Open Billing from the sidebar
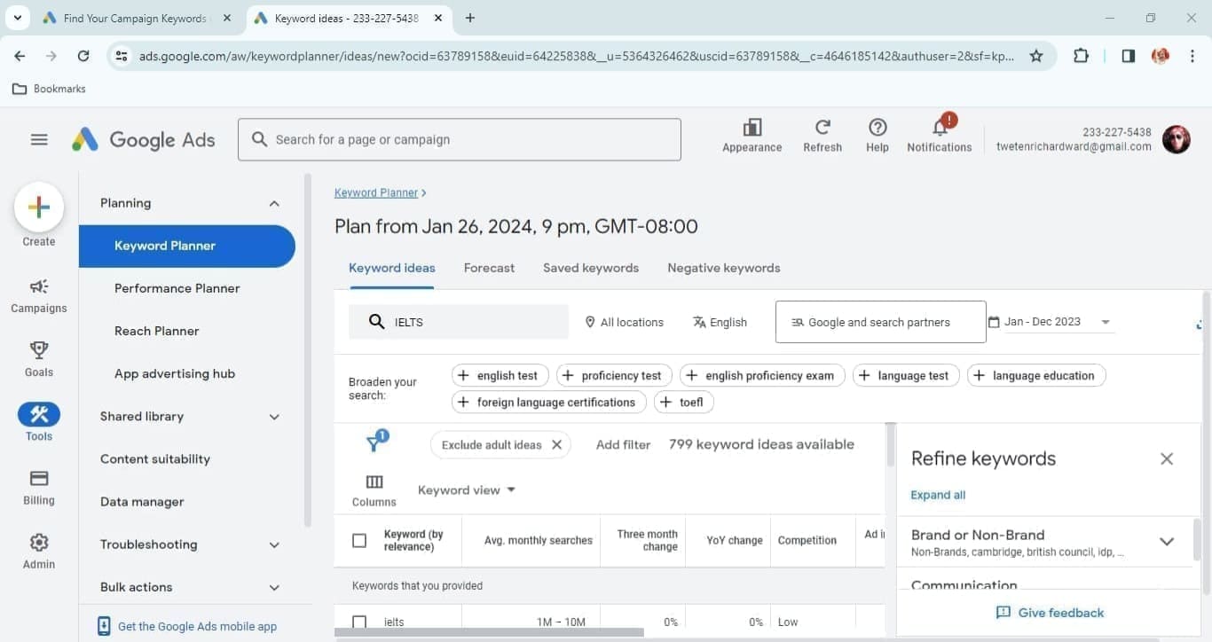The height and width of the screenshot is (642, 1212). (39, 488)
